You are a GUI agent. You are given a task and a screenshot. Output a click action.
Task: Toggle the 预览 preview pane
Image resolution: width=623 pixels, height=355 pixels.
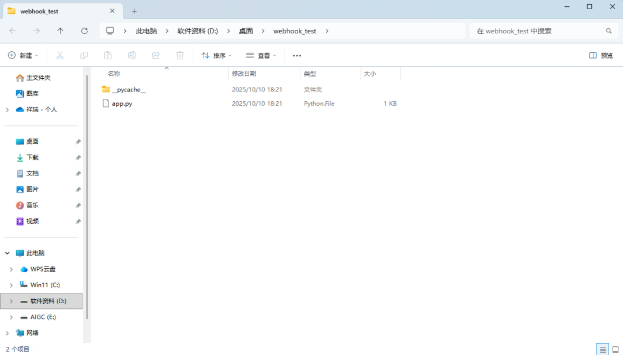[x=601, y=55]
